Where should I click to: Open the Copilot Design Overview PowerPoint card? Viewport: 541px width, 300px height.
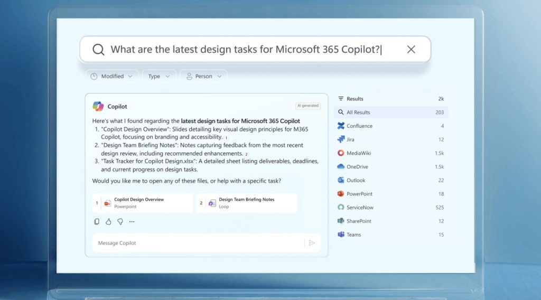pos(143,203)
